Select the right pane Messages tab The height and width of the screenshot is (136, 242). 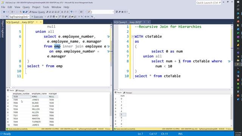(128, 93)
